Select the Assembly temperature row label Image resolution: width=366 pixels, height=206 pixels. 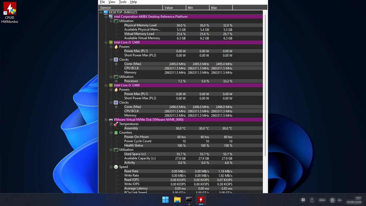pyautogui.click(x=131, y=128)
